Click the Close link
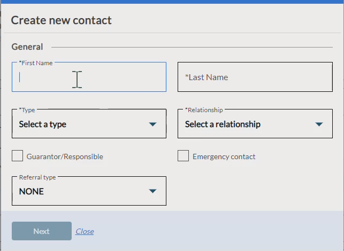The image size is (344, 251). (85, 231)
